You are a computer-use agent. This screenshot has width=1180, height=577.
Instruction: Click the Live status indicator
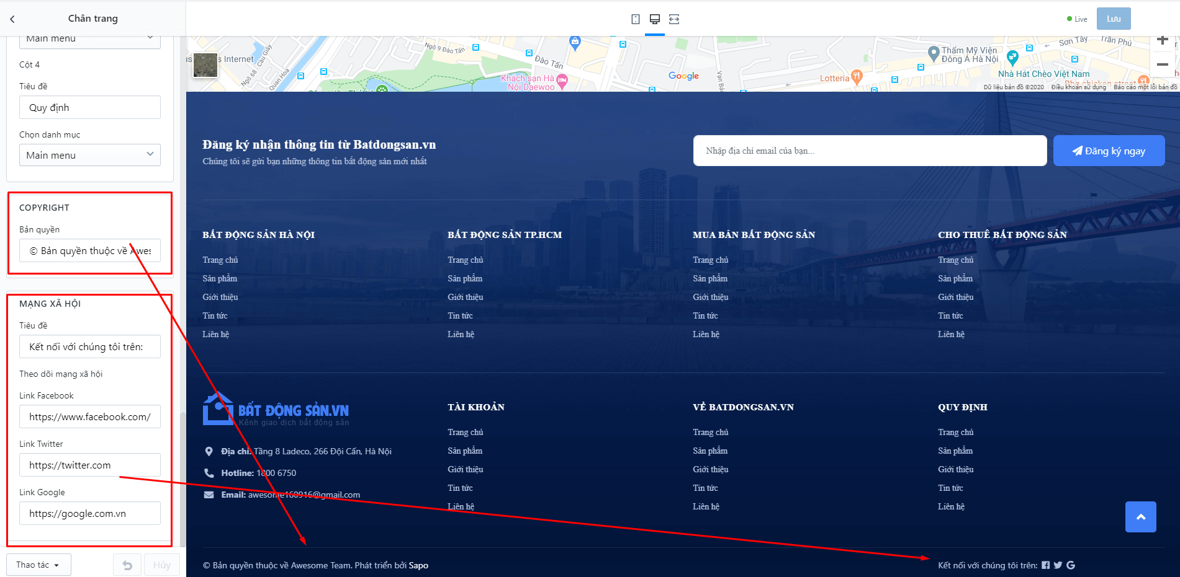1077,19
